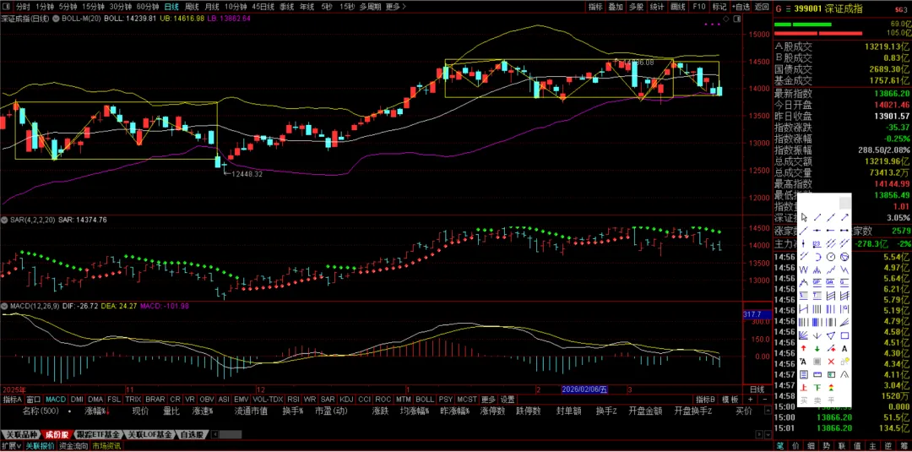Open the 跟踪ETF基金 tab
This screenshot has height=452, width=912.
coord(100,434)
